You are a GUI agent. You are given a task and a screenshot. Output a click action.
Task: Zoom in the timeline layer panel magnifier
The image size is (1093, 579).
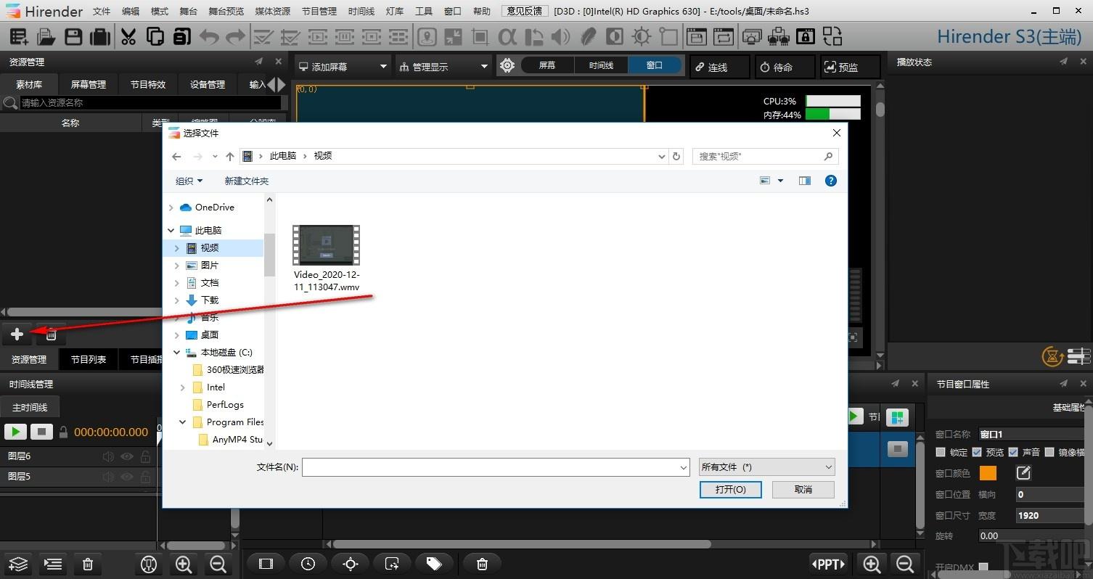click(184, 564)
